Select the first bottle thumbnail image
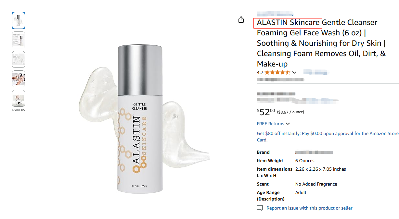 tap(19, 20)
